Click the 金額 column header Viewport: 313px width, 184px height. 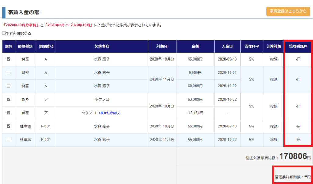coord(195,46)
